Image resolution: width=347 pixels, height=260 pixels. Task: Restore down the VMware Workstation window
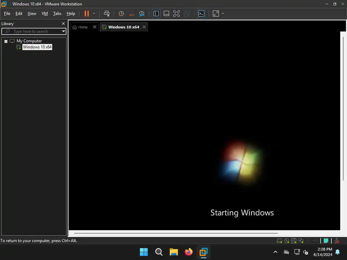click(x=334, y=4)
